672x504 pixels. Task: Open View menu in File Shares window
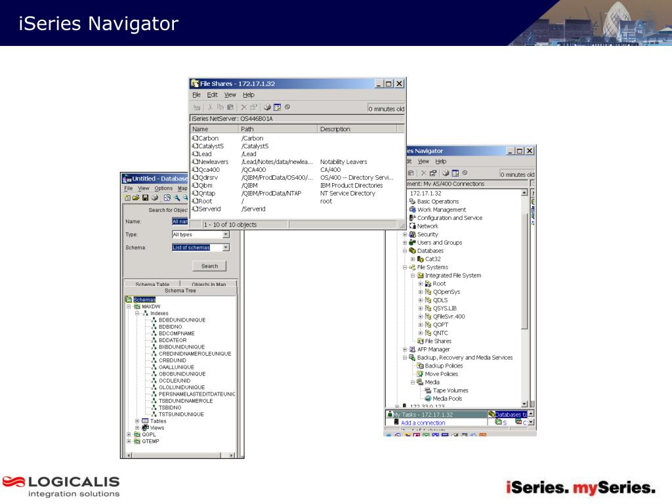click(230, 94)
